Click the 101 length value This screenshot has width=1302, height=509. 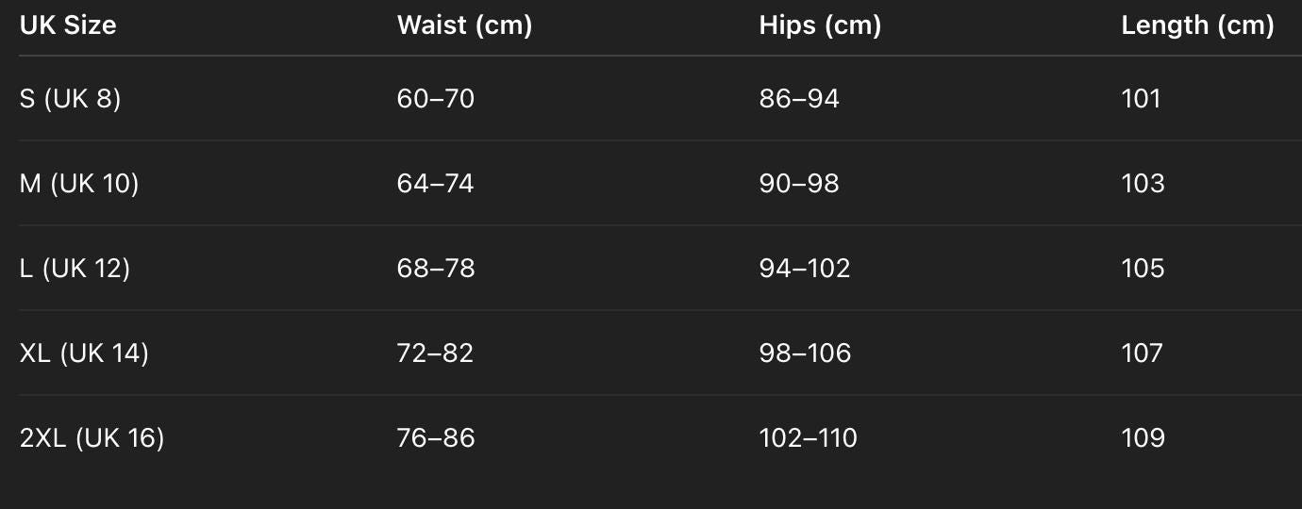(1141, 98)
